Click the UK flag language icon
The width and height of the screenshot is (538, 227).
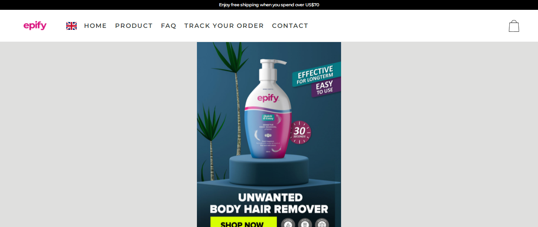[71, 26]
